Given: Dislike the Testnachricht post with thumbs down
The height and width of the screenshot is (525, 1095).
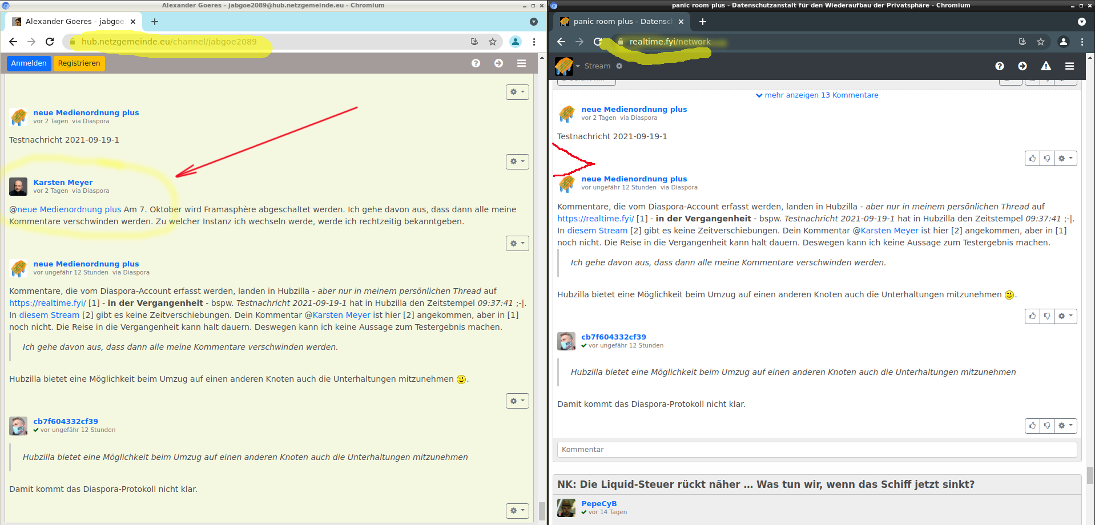Looking at the screenshot, I should coord(1047,159).
